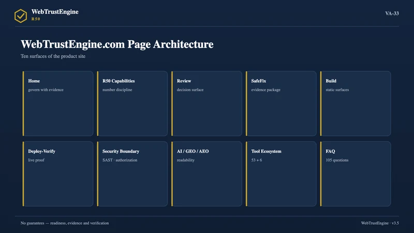Select the Tool Ecosystem card title

(266, 151)
